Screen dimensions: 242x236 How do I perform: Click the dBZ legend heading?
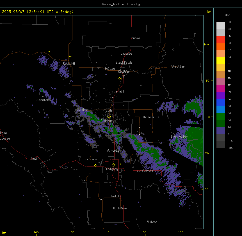click(227, 15)
